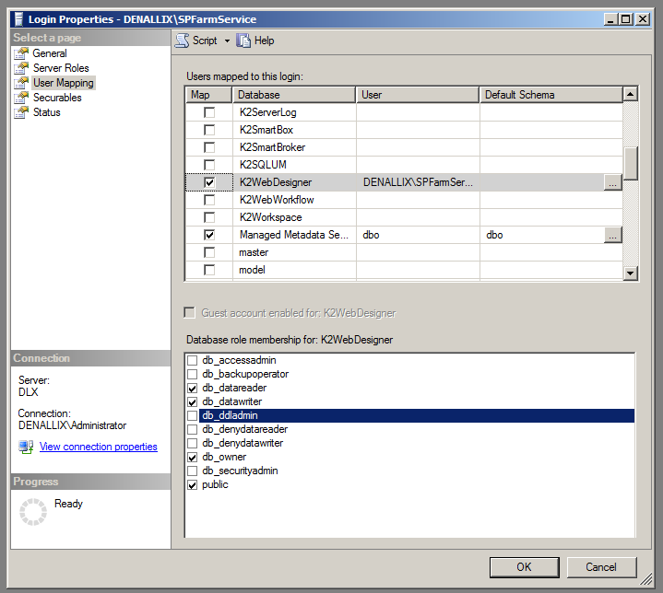Select the Securables page icon

pyautogui.click(x=21, y=98)
